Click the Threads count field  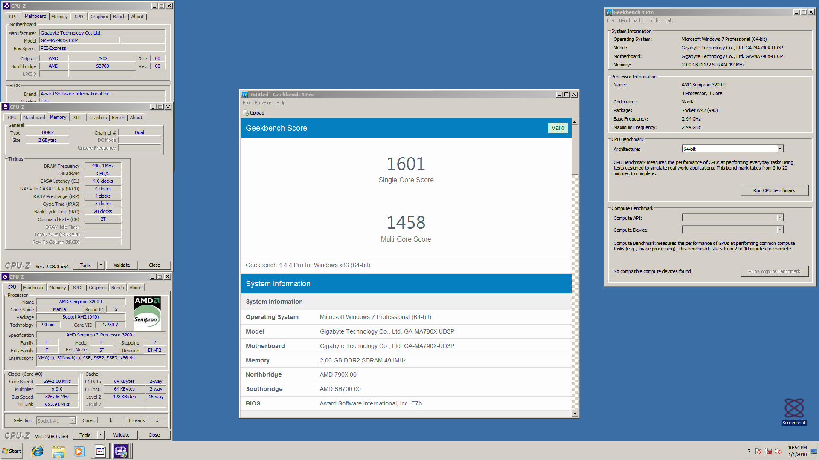157,420
